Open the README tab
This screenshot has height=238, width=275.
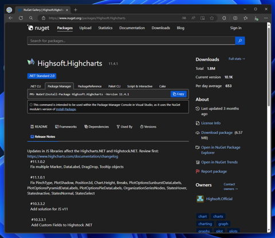click(39, 126)
